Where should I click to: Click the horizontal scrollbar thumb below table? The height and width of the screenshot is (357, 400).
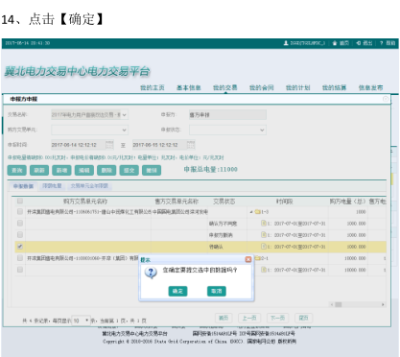(339, 304)
